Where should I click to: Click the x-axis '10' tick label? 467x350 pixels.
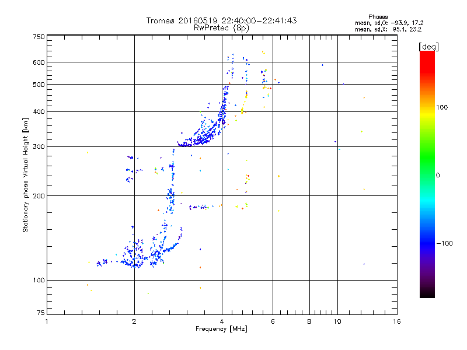[x=337, y=321]
